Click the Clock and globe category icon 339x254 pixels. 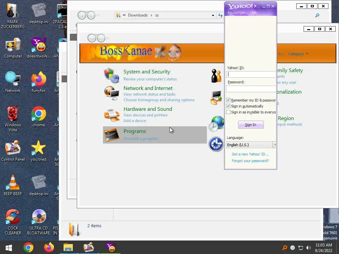pyautogui.click(x=217, y=123)
